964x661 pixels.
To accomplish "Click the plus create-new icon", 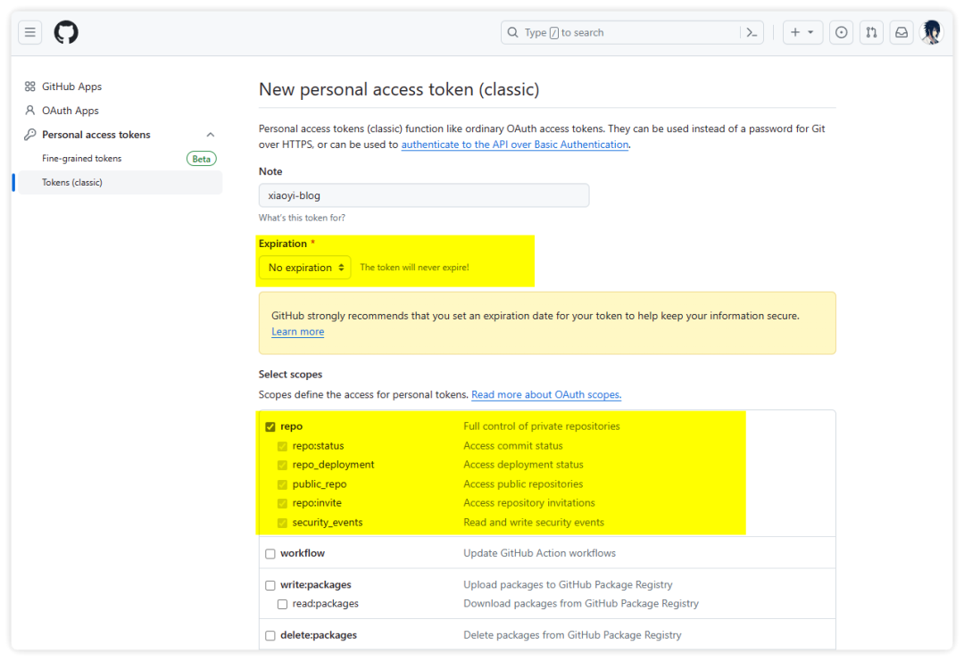I will [x=795, y=33].
